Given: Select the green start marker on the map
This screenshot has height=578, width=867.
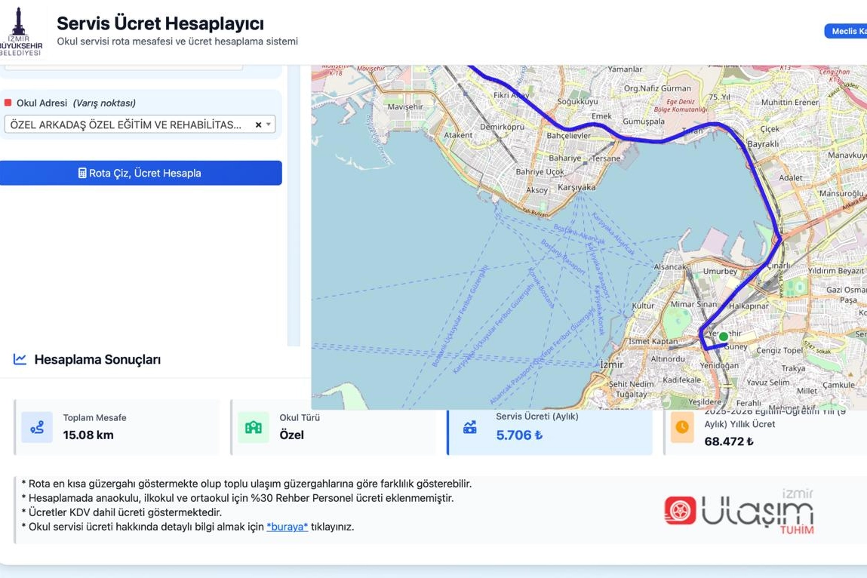Looking at the screenshot, I should (x=723, y=337).
